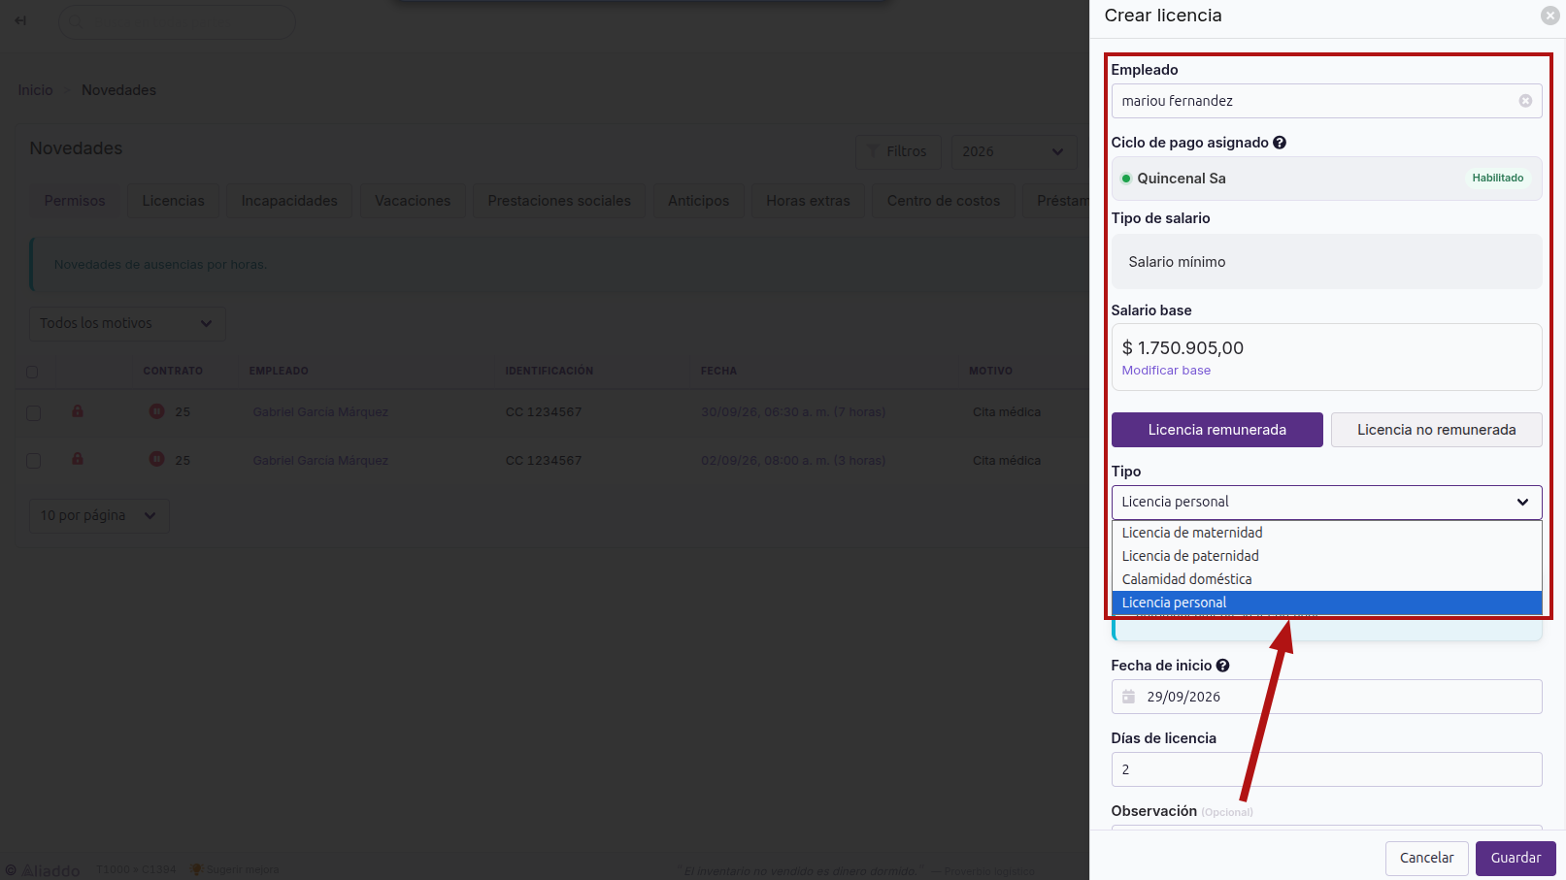This screenshot has width=1566, height=880.
Task: Click Cancelar button
Action: point(1426,859)
